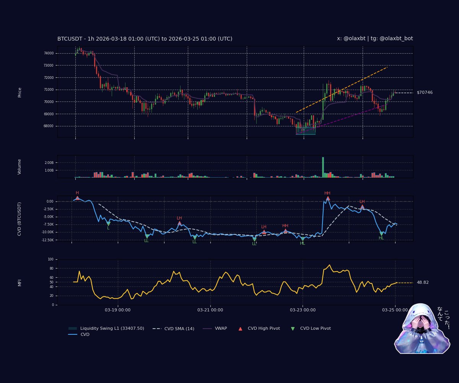Click the 48.82 MFI value label
This screenshot has width=459, height=383.
pos(423,283)
